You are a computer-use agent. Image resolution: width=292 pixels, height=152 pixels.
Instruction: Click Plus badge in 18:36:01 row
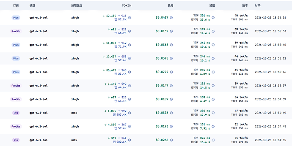point(16,18)
